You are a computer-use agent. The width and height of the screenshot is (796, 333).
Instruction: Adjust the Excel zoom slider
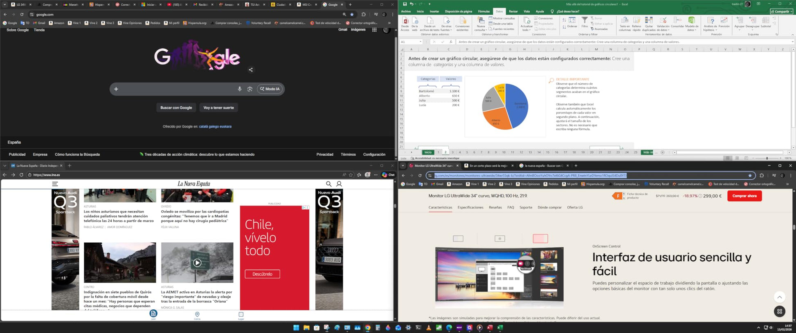pos(767,158)
